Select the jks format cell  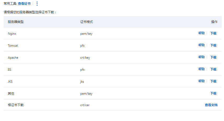82,82
